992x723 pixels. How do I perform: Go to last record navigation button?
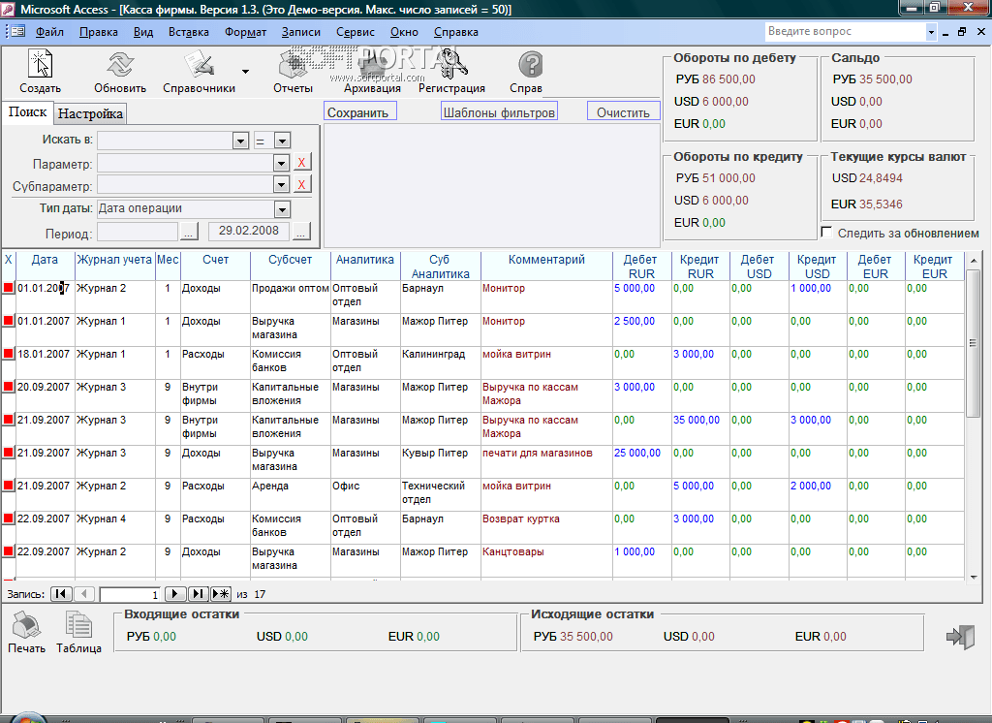click(x=198, y=594)
